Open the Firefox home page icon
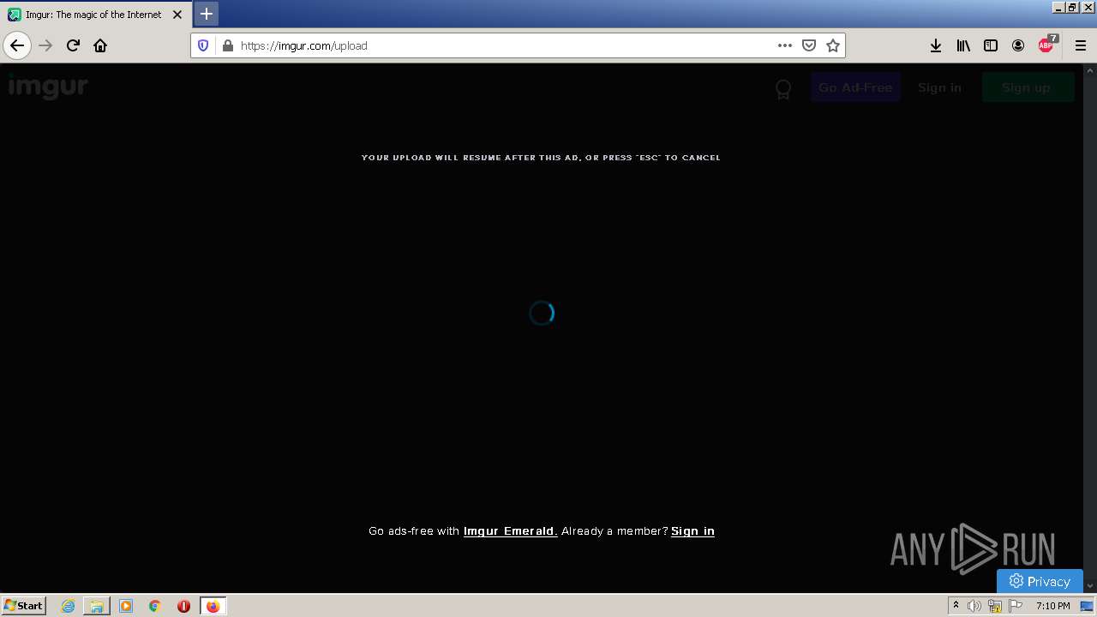The image size is (1097, 617). click(x=100, y=45)
